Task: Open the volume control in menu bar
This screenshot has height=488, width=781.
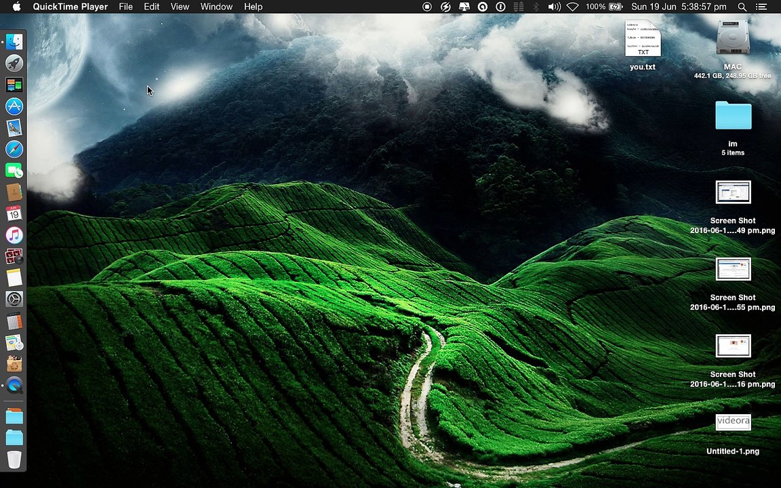Action: [x=554, y=7]
